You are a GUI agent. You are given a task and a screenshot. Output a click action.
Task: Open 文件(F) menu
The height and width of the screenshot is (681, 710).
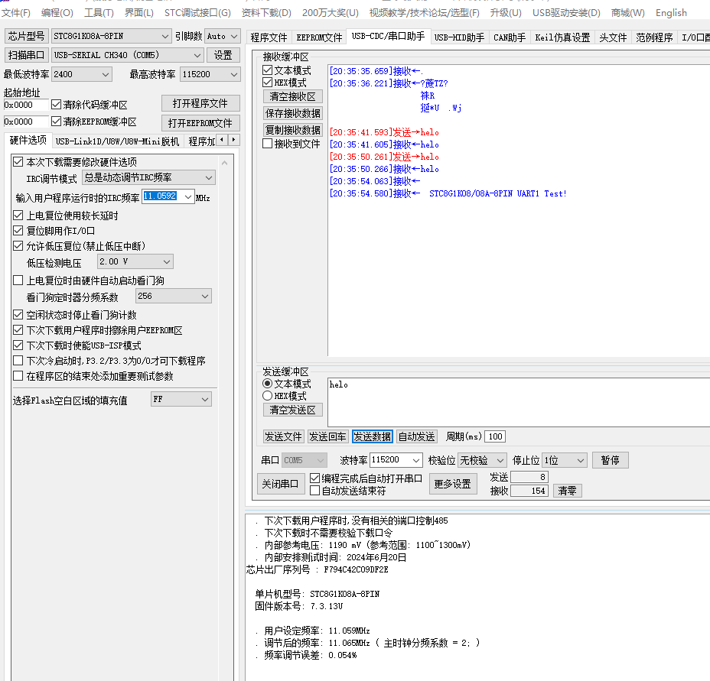(x=16, y=13)
